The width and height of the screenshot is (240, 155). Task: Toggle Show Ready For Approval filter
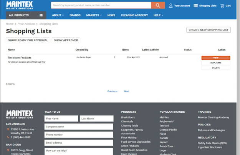pyautogui.click(x=28, y=40)
